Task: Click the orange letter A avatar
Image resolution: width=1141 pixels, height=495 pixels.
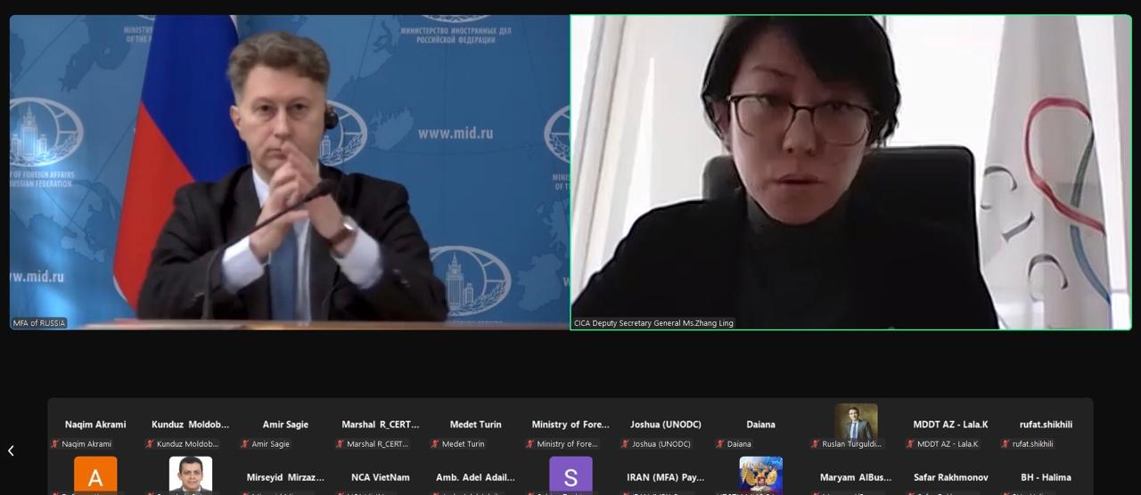Action: pos(95,475)
